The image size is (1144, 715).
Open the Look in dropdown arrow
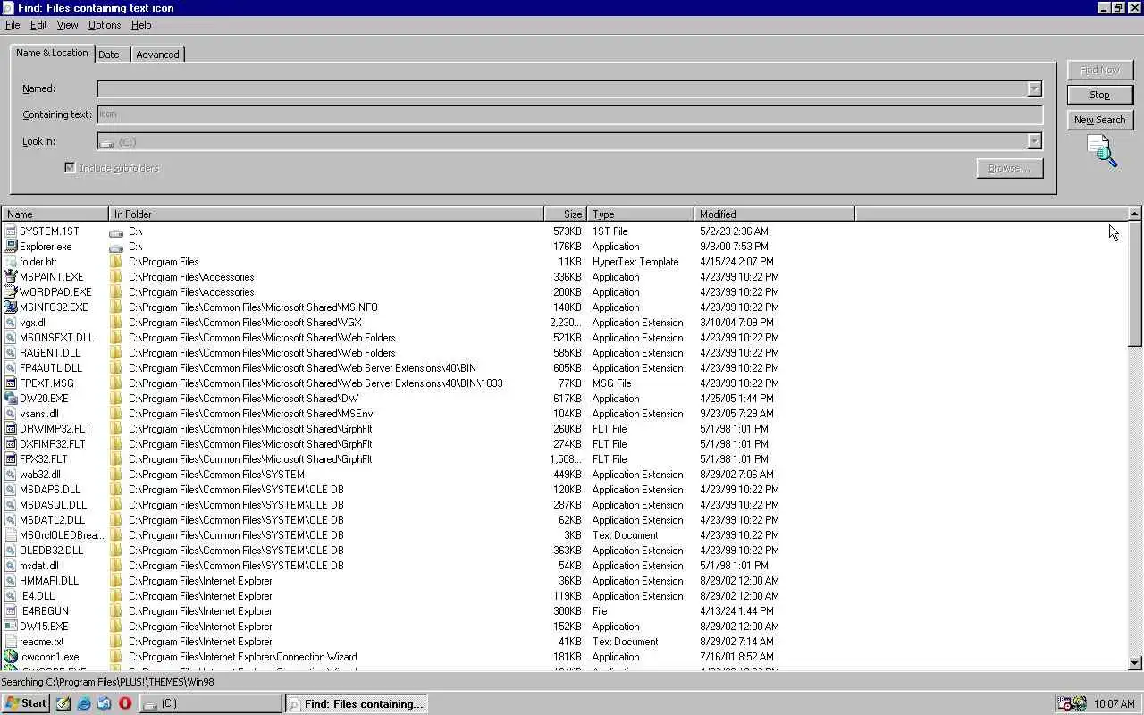[x=1034, y=141]
